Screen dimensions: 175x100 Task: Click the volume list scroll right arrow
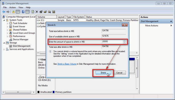(x=137, y=53)
